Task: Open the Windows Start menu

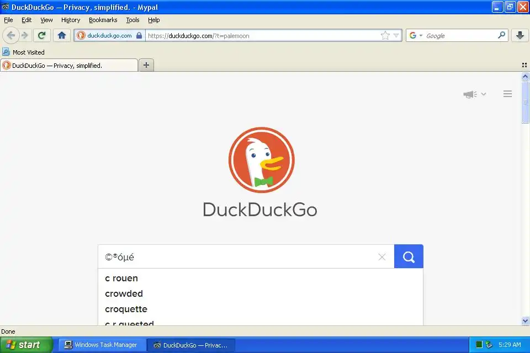Action: click(26, 345)
